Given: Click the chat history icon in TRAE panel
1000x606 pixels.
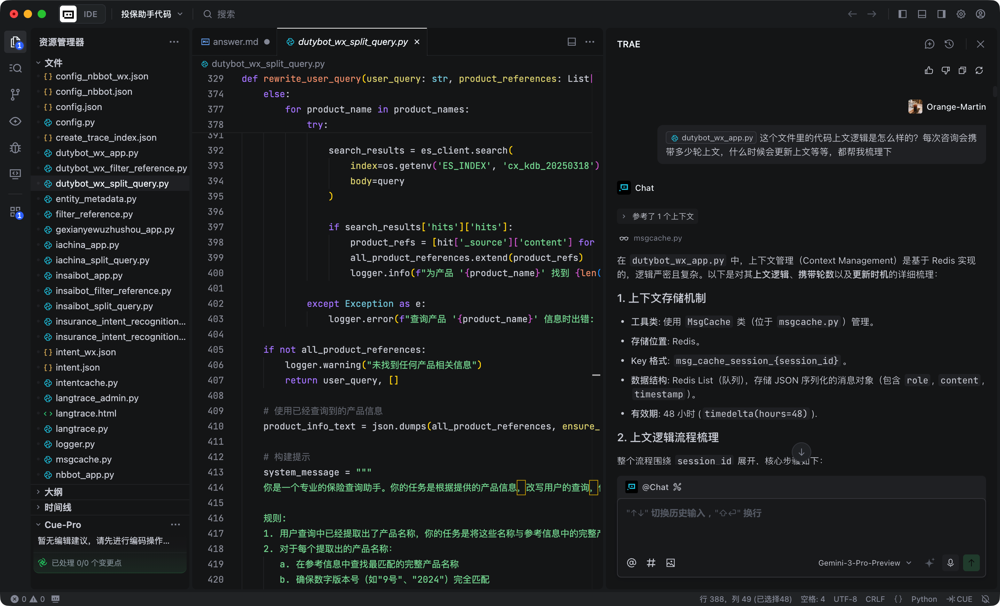Looking at the screenshot, I should tap(949, 44).
